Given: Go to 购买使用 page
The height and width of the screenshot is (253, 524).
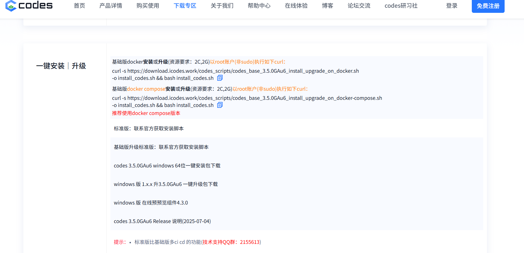Looking at the screenshot, I should click(x=148, y=6).
